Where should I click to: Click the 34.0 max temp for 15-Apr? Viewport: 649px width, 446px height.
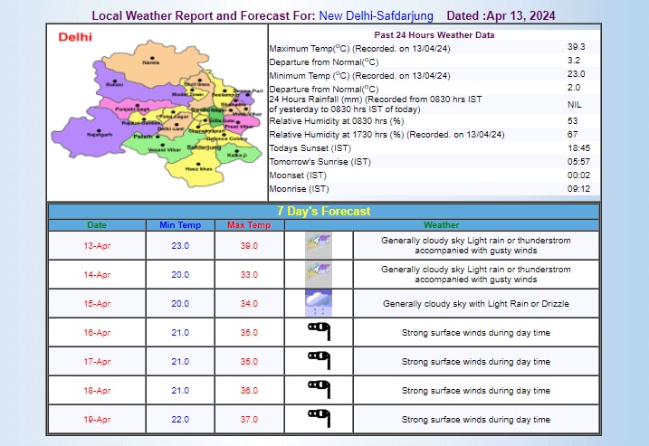click(x=249, y=304)
